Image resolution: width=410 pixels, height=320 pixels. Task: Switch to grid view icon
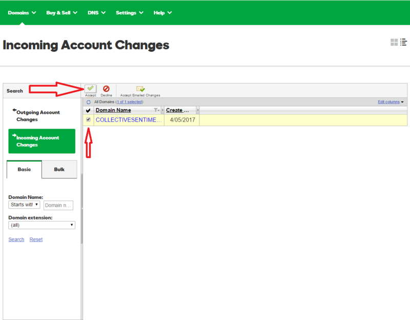tap(394, 43)
